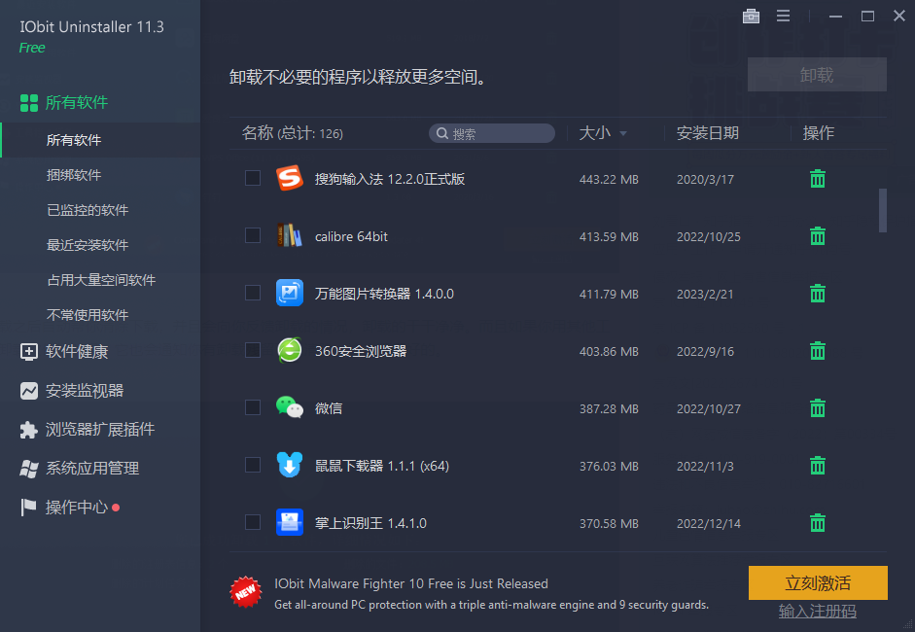Open the hamburger options menu
The width and height of the screenshot is (915, 632).
[x=783, y=16]
